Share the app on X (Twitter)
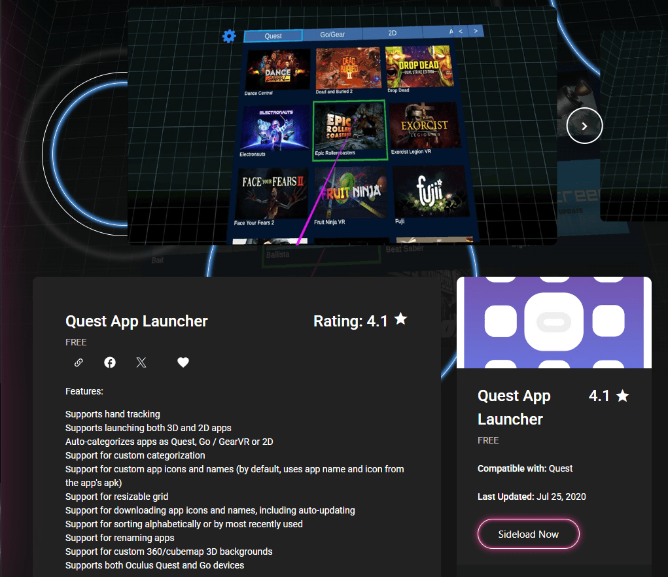The height and width of the screenshot is (577, 668). coord(141,362)
